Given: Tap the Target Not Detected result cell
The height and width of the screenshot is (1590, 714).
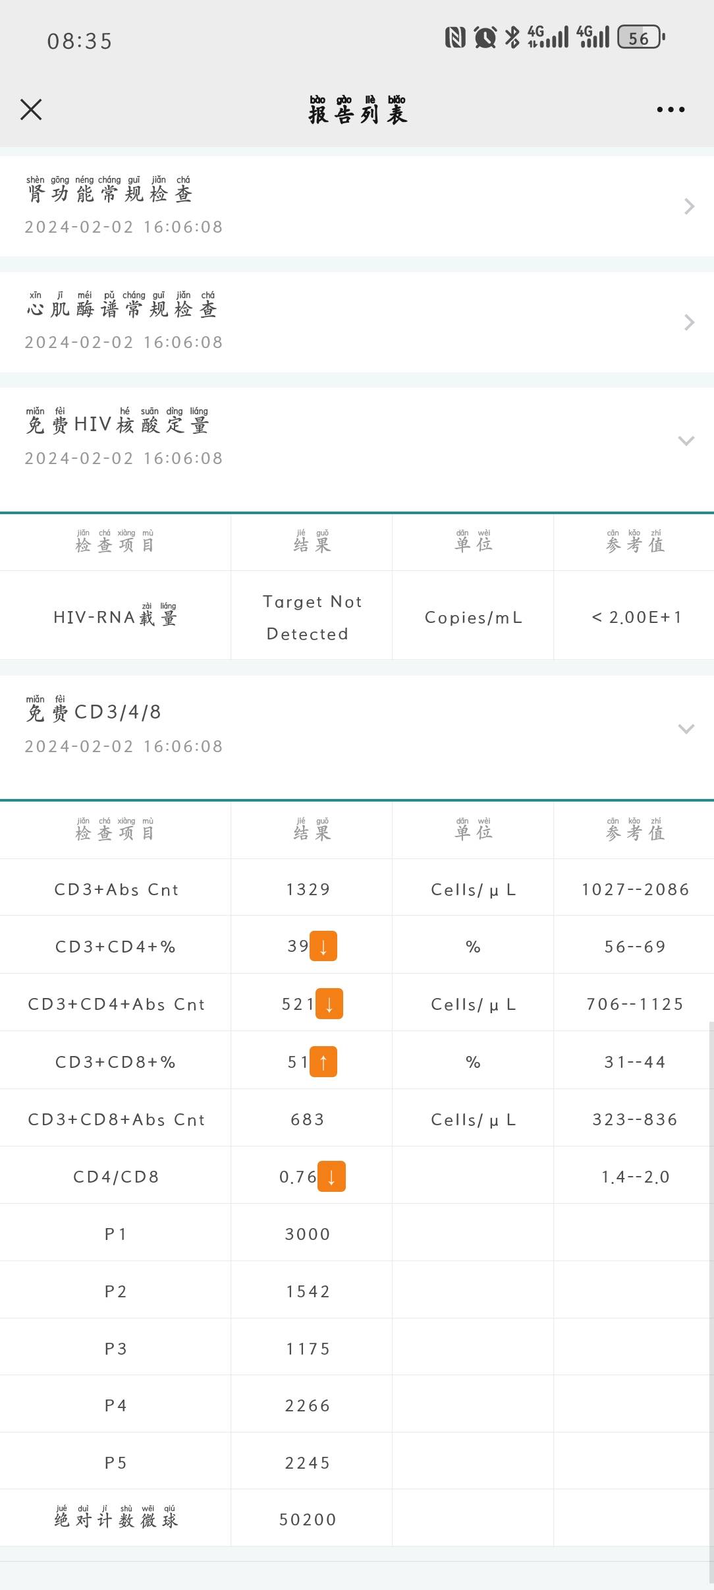Looking at the screenshot, I should coord(312,618).
